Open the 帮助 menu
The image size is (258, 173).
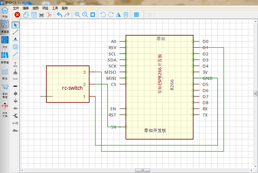[65, 8]
